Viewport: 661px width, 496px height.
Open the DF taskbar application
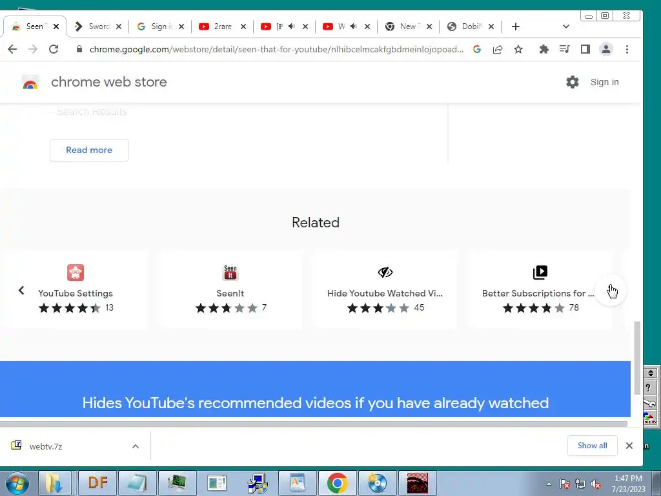97,483
